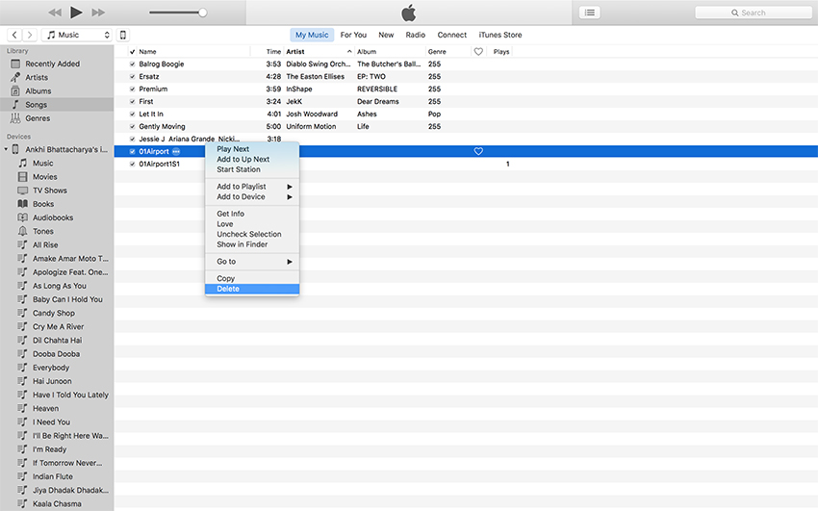This screenshot has height=511, width=818.
Task: Switch to the iTunes Store tab
Action: (x=499, y=35)
